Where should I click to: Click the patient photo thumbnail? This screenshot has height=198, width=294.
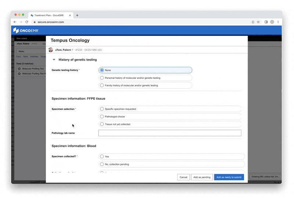[x=51, y=50]
